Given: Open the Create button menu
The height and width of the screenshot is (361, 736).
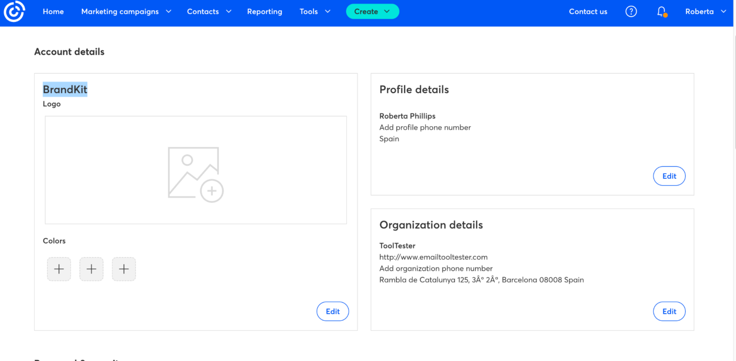Looking at the screenshot, I should click(372, 11).
